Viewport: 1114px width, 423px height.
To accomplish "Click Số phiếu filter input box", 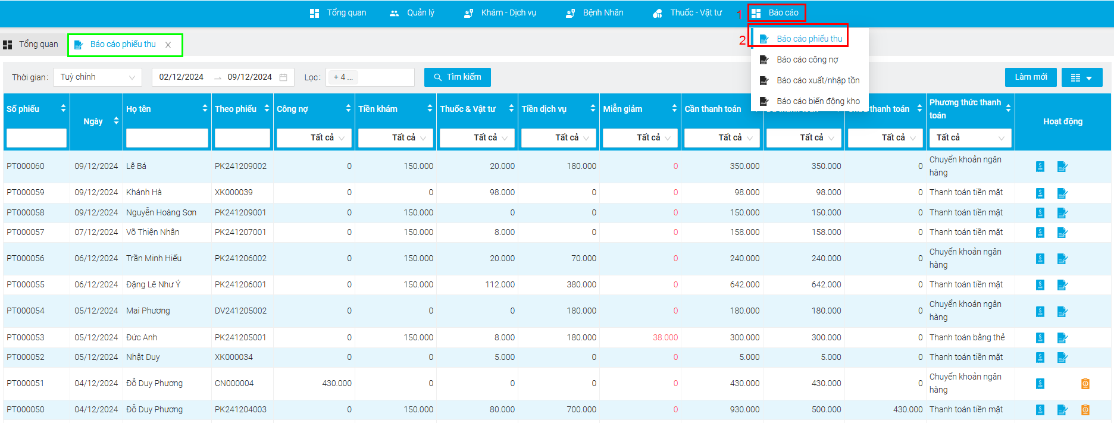I will pos(36,137).
